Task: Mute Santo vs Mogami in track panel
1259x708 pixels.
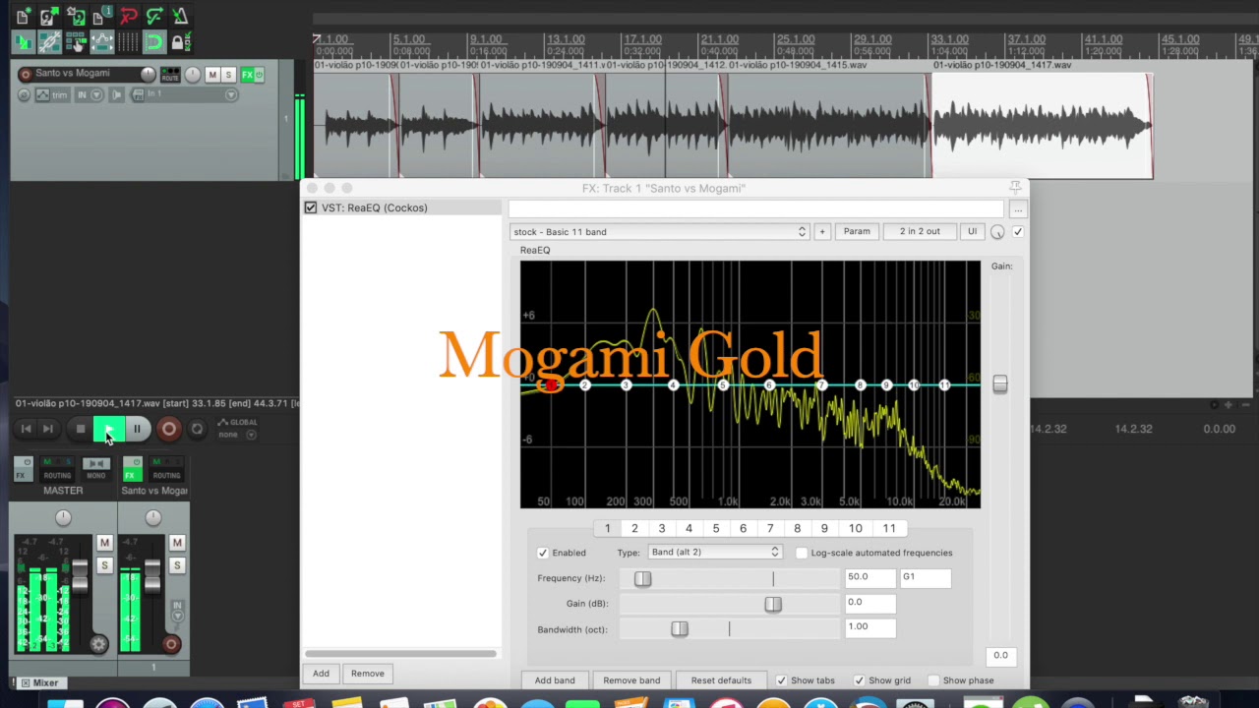Action: point(212,75)
